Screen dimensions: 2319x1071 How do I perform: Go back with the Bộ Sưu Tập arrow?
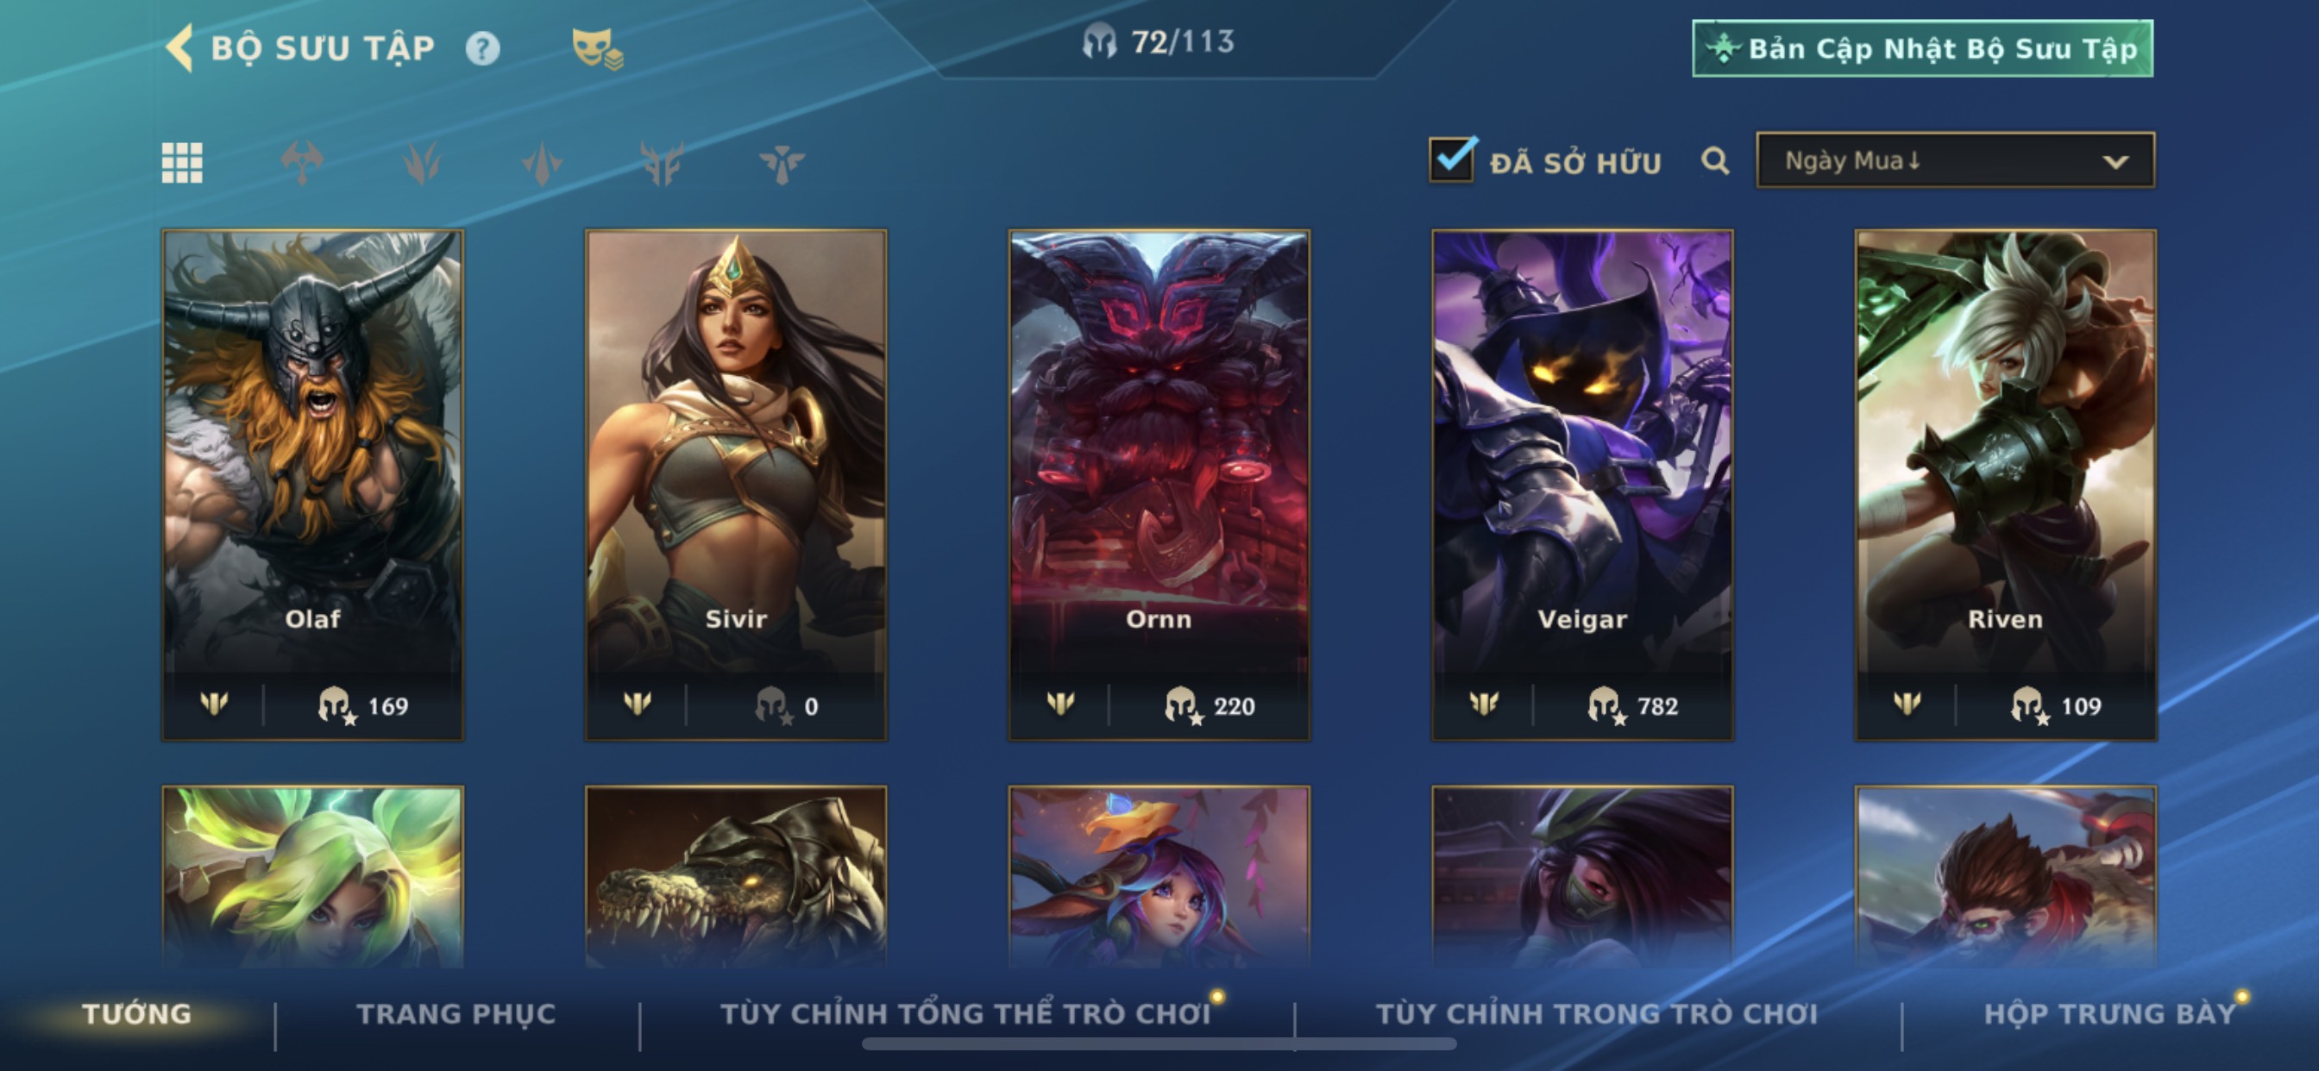180,47
